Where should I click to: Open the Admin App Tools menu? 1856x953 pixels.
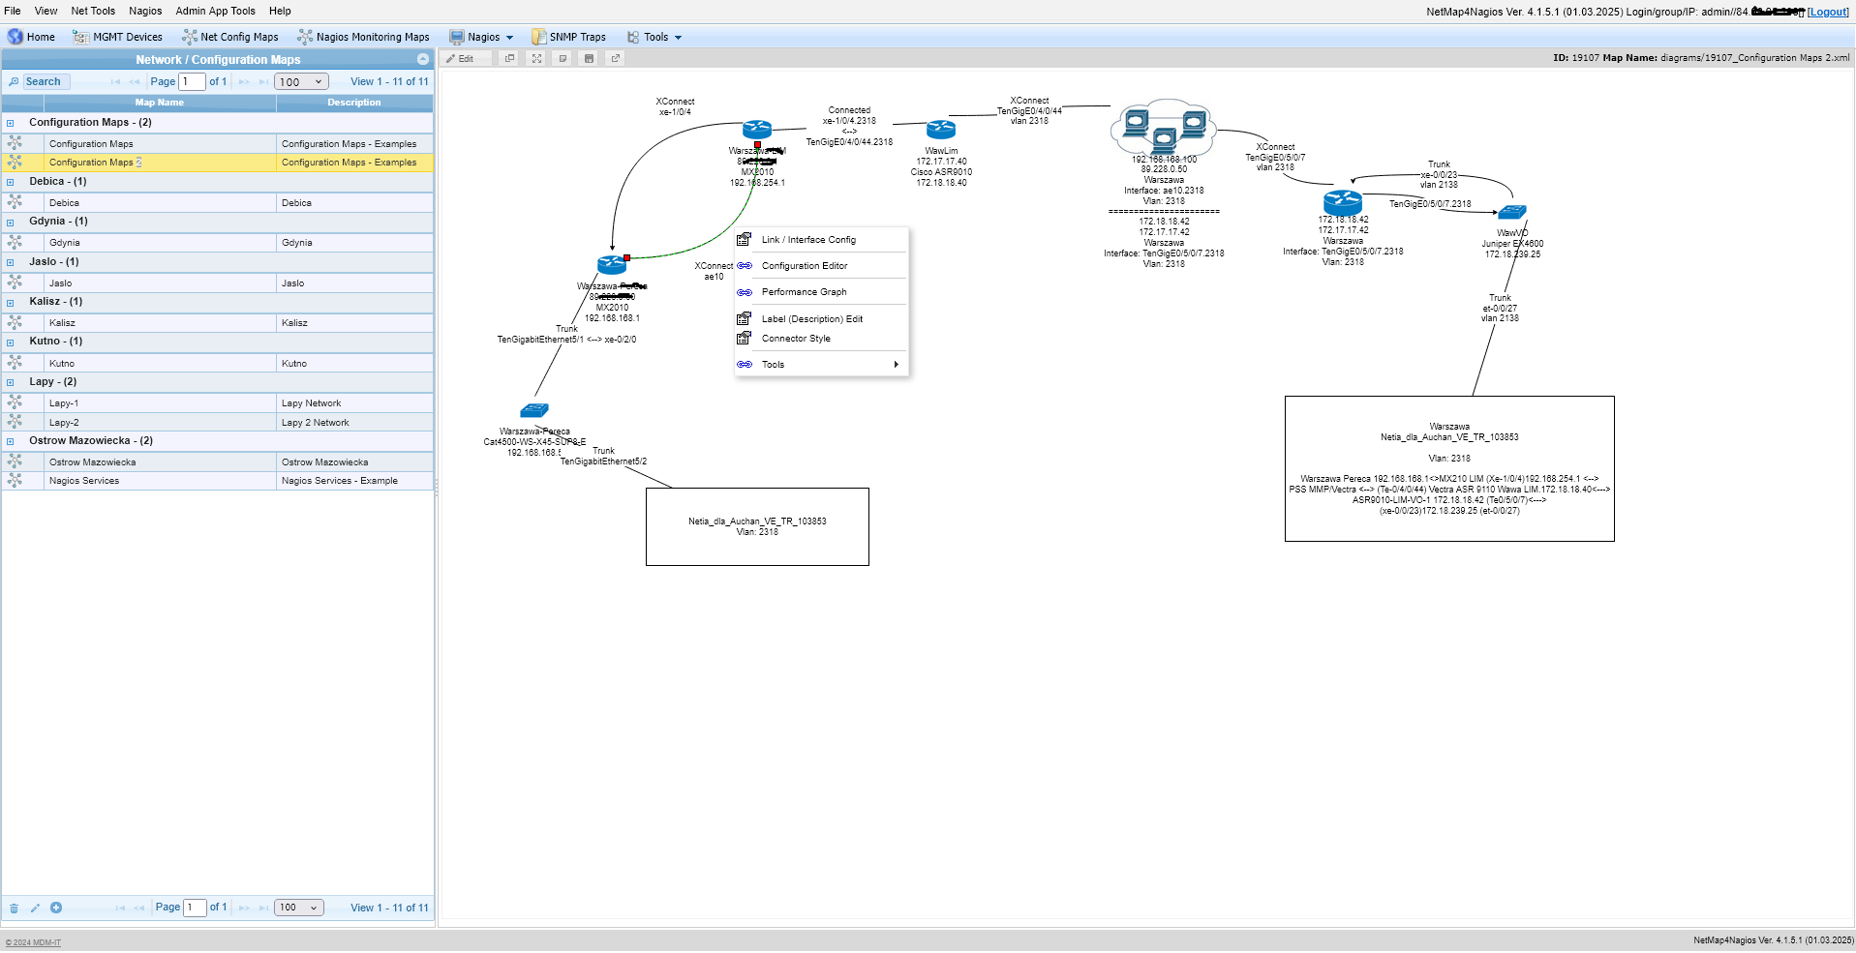coord(215,12)
